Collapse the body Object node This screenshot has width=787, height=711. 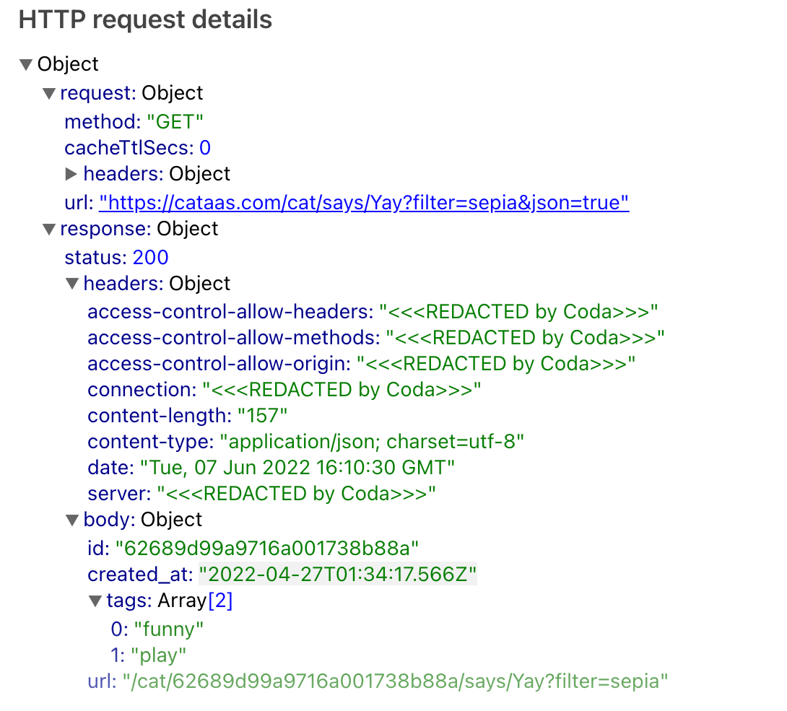pos(72,520)
